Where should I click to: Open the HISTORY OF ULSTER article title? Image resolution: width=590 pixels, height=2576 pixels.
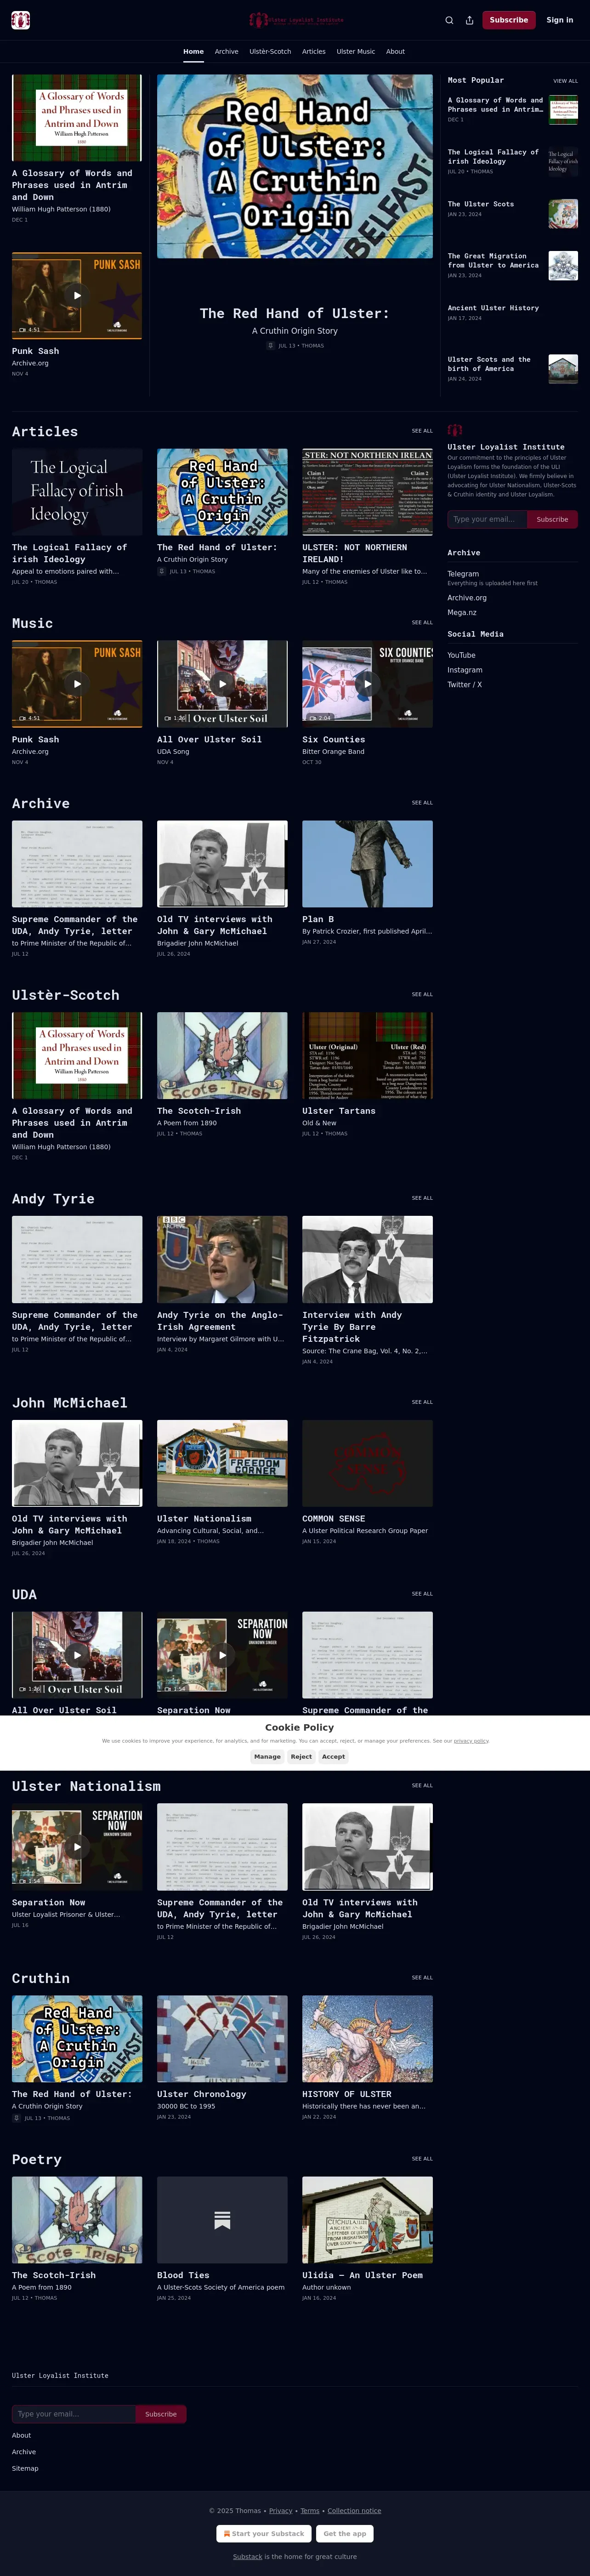pyautogui.click(x=347, y=2094)
